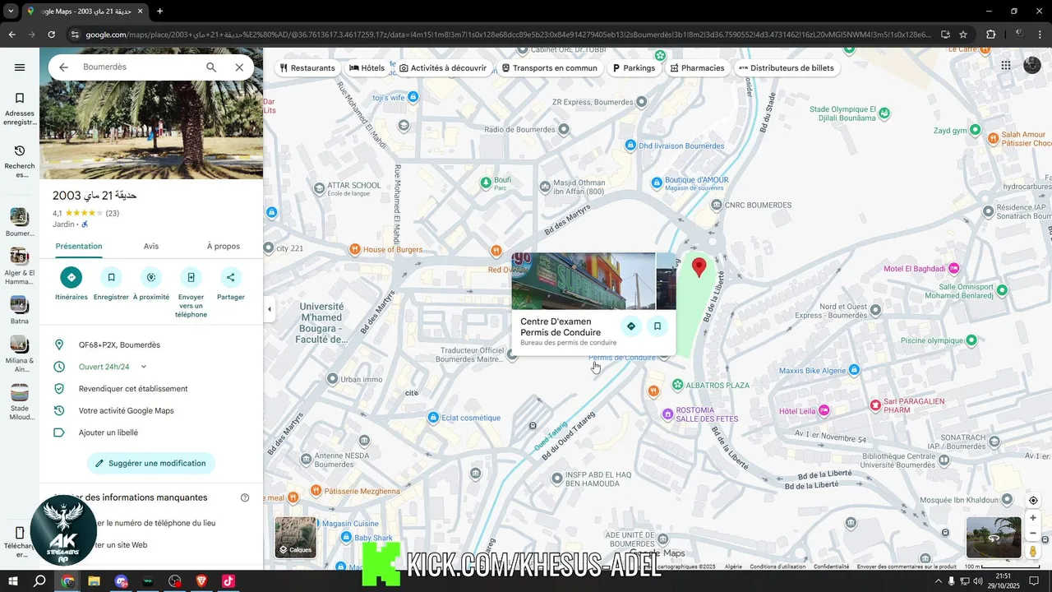The height and width of the screenshot is (592, 1052).
Task: Open Adresses enregistrées saved places
Action: tap(20, 109)
